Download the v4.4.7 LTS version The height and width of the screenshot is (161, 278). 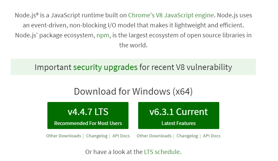(x=88, y=115)
